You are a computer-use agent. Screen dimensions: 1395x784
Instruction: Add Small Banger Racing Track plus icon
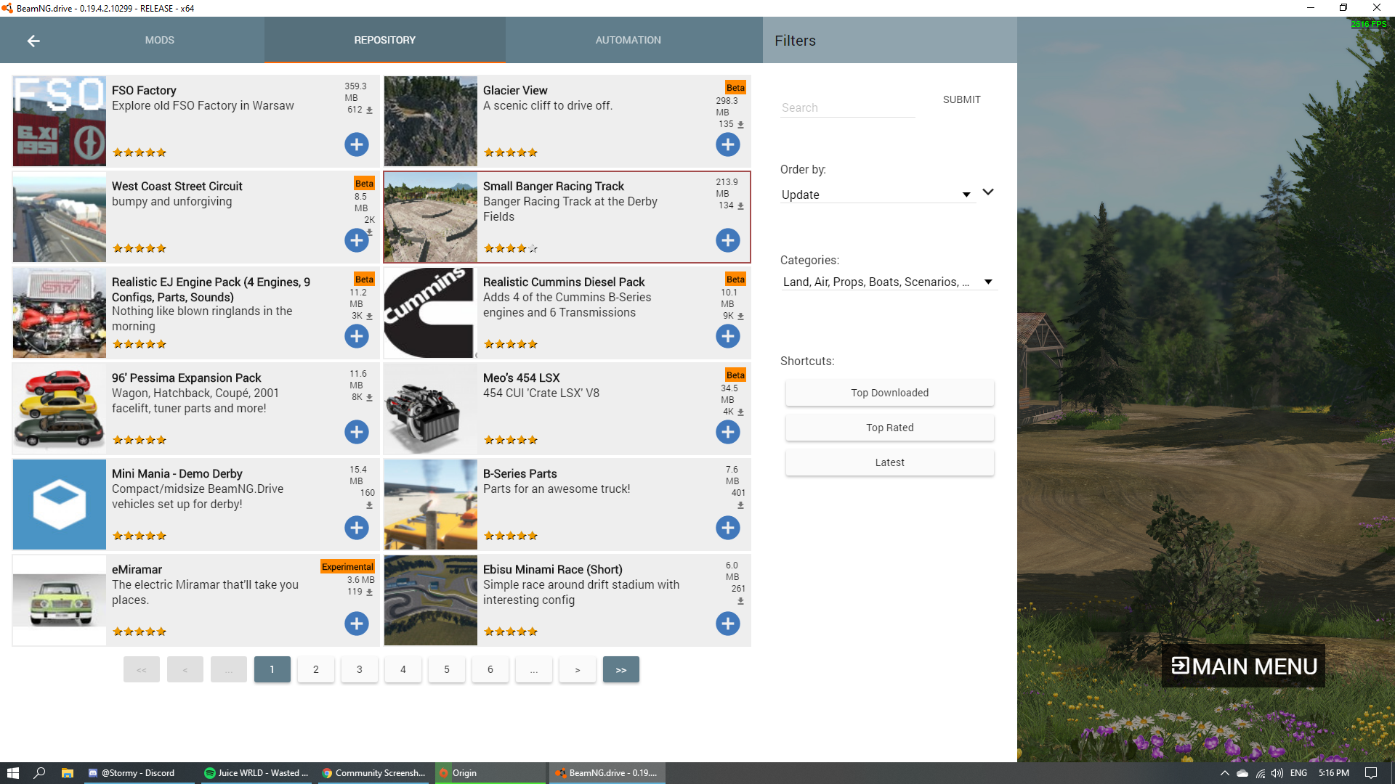click(727, 240)
